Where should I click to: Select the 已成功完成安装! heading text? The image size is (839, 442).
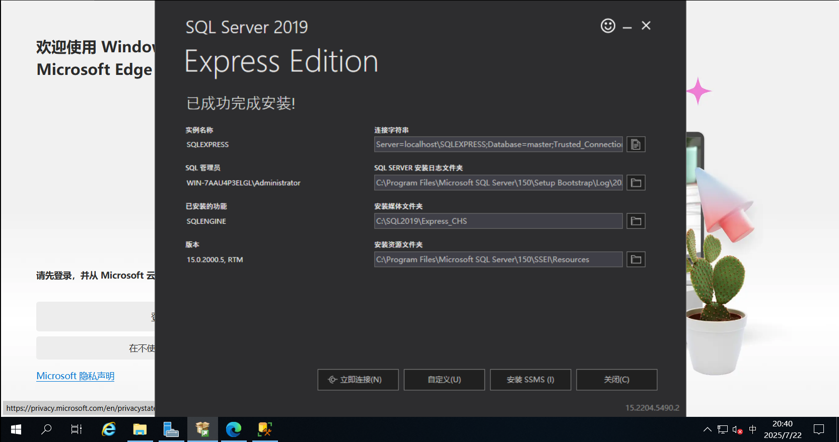pyautogui.click(x=241, y=103)
